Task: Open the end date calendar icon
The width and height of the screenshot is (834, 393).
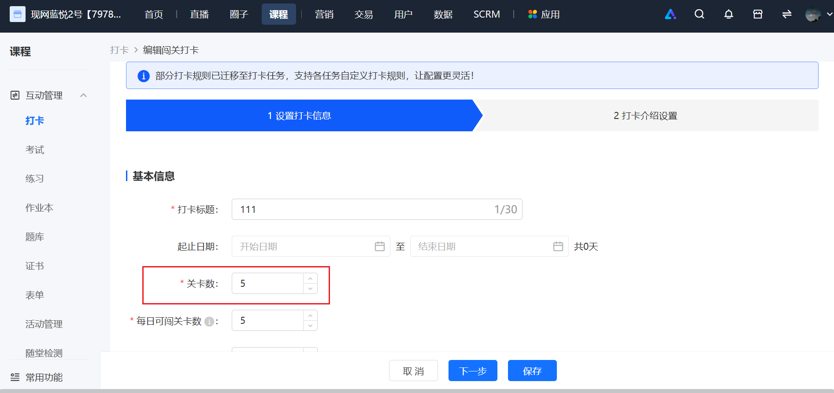Action: pos(558,246)
